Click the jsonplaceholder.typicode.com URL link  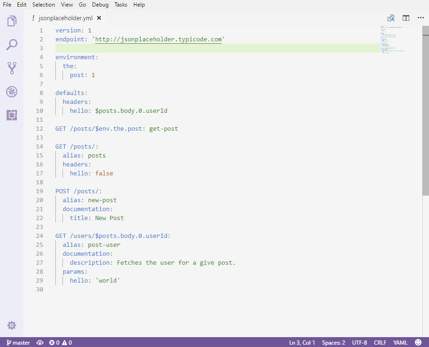point(158,39)
